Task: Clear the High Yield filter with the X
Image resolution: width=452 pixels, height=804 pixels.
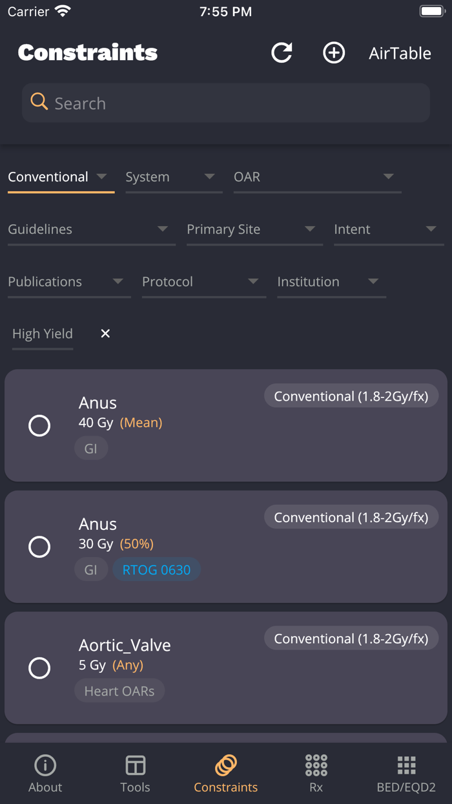Action: pos(105,333)
